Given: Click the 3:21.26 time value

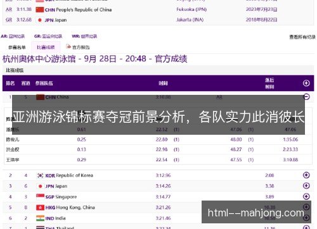Looking at the screenshot, I should (x=163, y=207).
